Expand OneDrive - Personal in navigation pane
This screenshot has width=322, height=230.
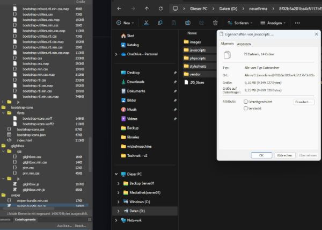pos(116,54)
